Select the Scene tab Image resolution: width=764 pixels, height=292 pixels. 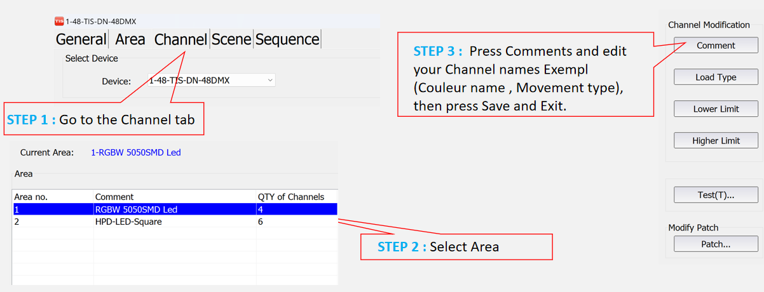click(x=231, y=39)
